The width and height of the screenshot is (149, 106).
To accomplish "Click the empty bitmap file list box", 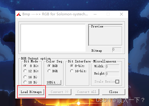I will click(53, 38).
